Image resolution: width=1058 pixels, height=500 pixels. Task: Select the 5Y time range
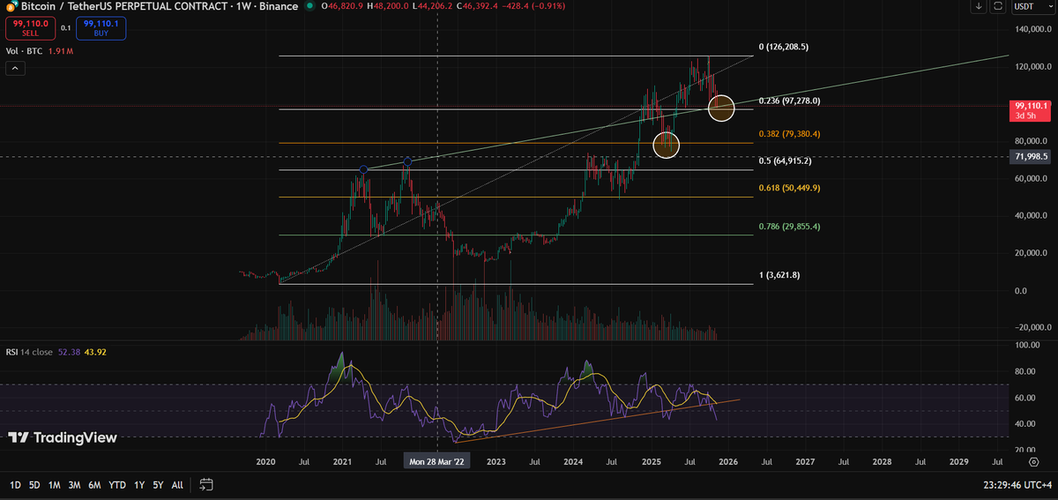[158, 485]
